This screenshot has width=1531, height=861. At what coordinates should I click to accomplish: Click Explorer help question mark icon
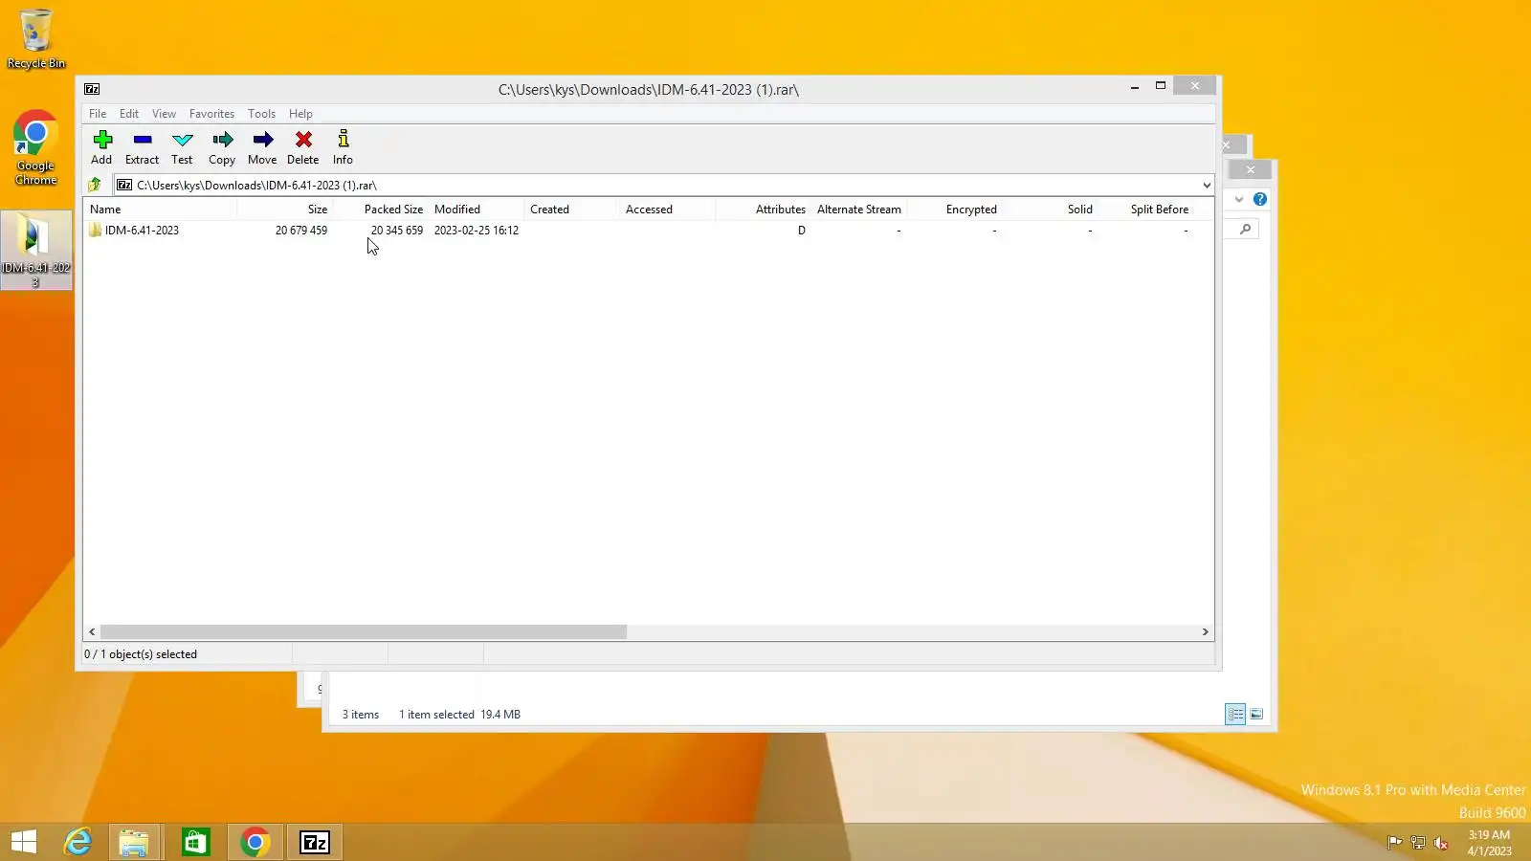pos(1260,199)
